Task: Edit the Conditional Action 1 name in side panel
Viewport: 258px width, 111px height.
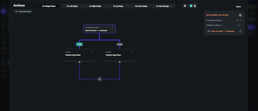Action: click(238, 20)
